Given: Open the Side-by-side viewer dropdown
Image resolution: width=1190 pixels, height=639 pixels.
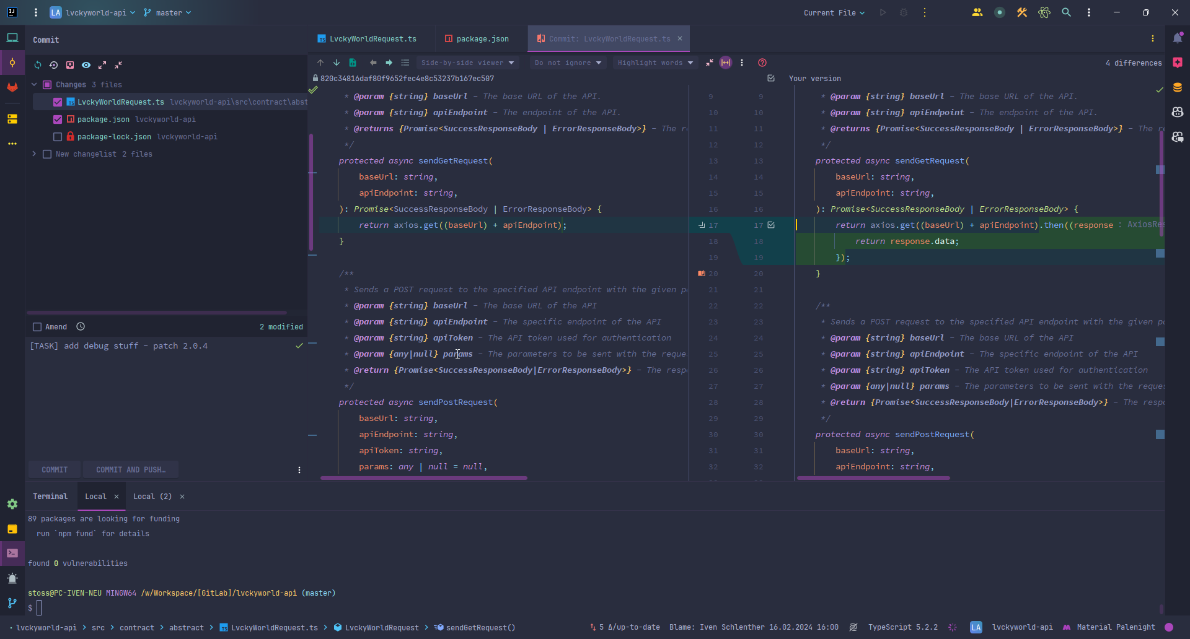Looking at the screenshot, I should pyautogui.click(x=467, y=63).
